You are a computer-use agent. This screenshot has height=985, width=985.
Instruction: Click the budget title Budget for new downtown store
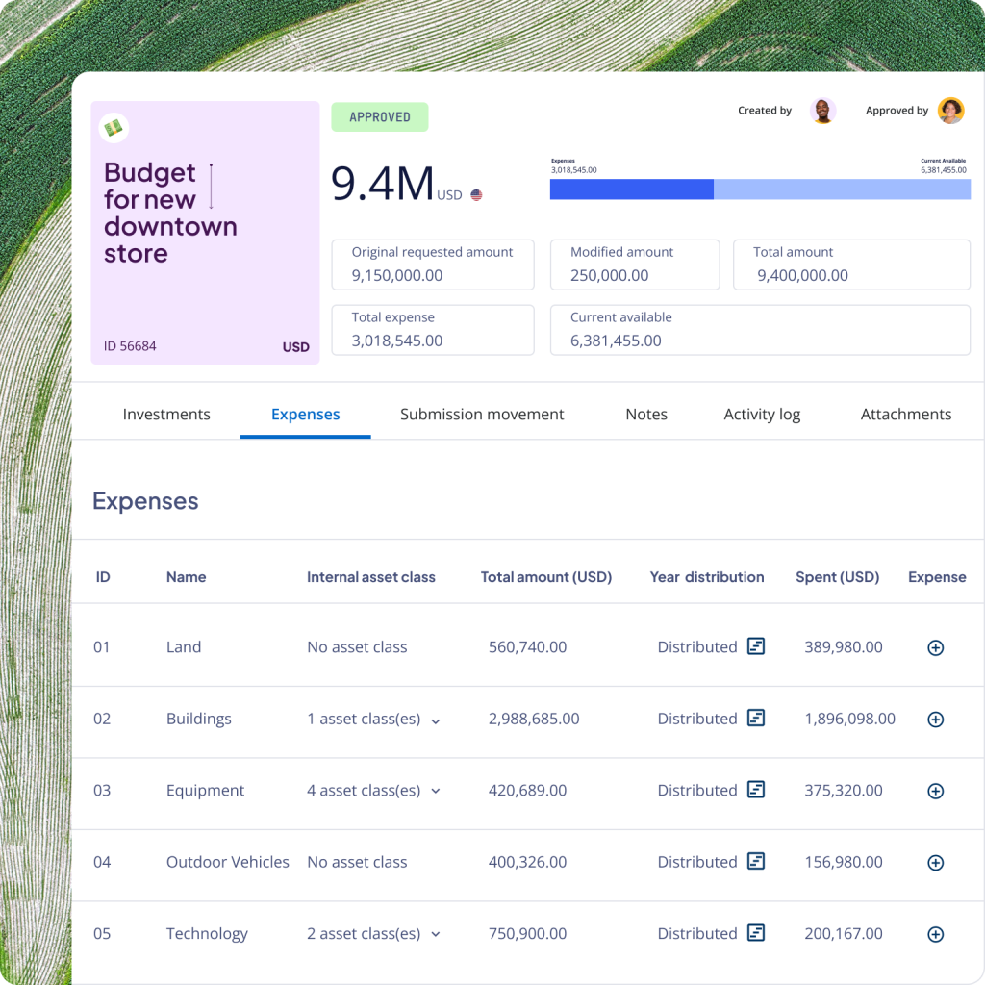(170, 213)
